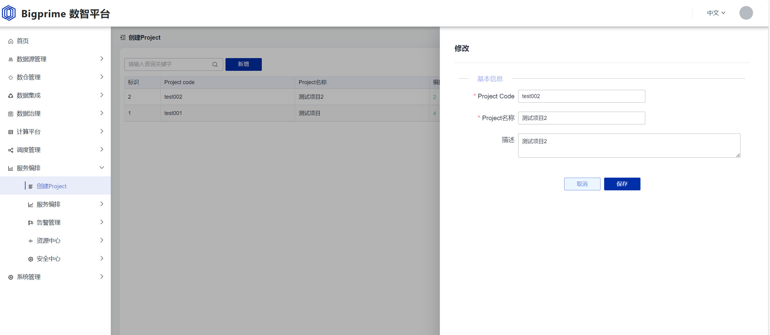Click the Project名称 input field

pyautogui.click(x=581, y=118)
